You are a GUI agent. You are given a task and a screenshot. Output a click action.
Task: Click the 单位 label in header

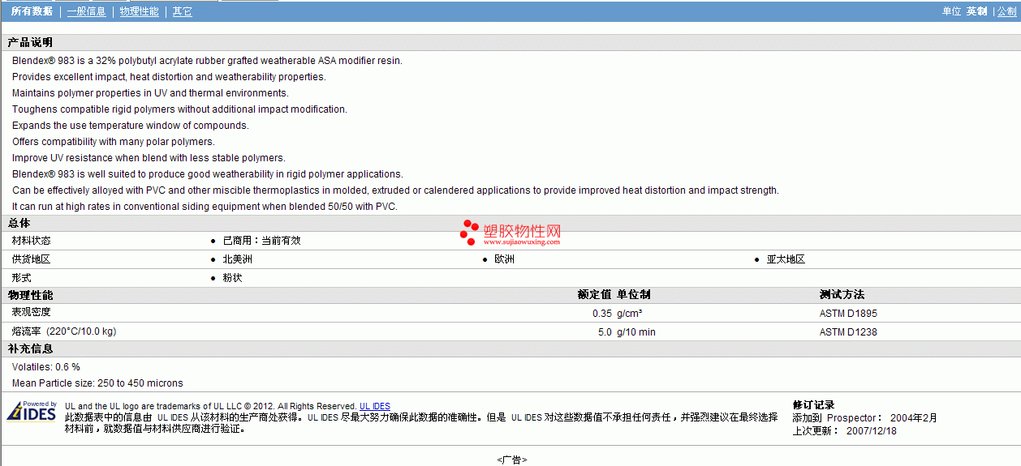pyautogui.click(x=951, y=11)
